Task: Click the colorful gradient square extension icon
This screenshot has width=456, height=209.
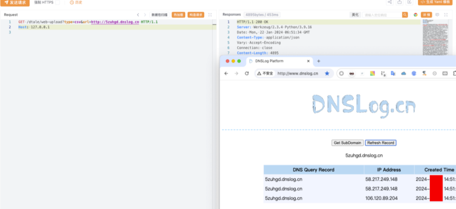Action: pyautogui.click(x=372, y=73)
